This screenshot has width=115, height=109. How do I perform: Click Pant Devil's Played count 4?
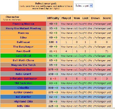coord(66,51)
